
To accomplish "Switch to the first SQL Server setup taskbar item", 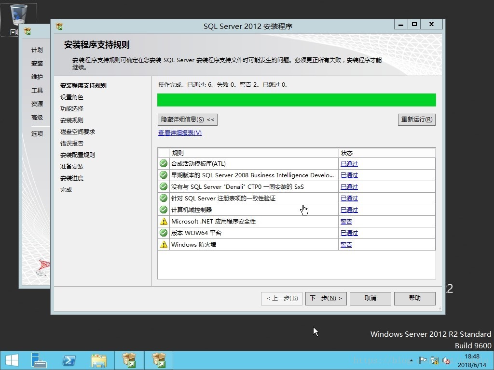I will point(129,360).
